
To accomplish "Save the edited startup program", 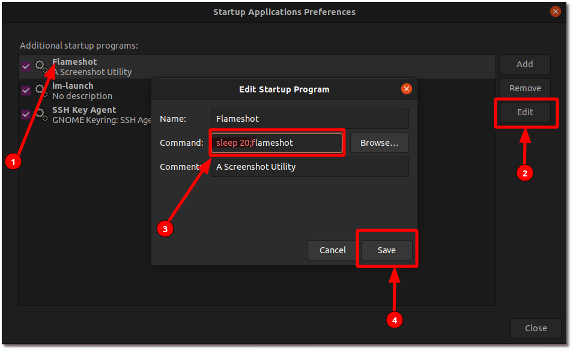I will [387, 250].
